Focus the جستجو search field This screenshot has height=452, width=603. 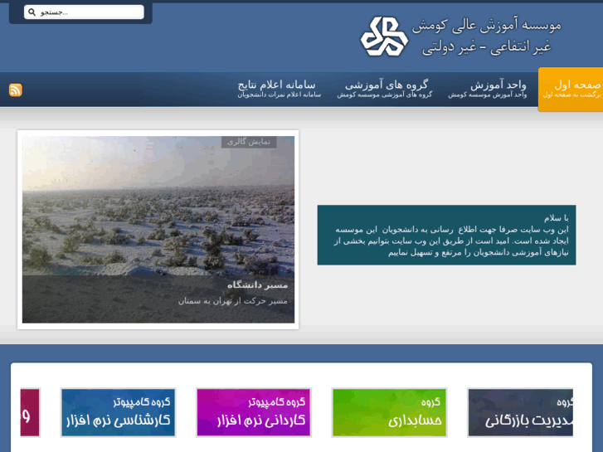pos(84,12)
